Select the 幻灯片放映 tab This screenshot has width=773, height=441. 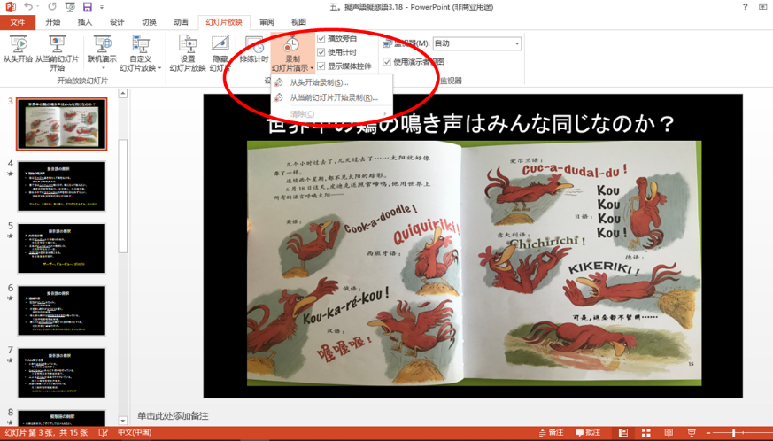(224, 22)
